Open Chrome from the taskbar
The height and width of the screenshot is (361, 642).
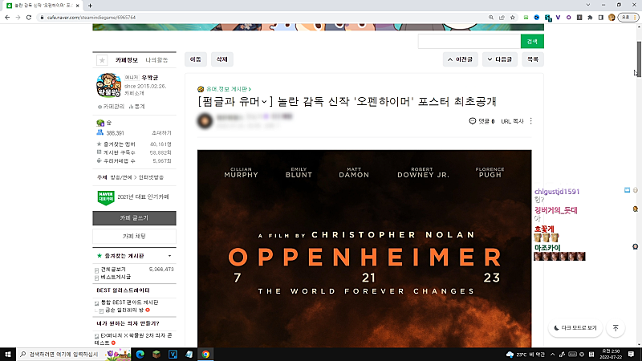coord(205,354)
